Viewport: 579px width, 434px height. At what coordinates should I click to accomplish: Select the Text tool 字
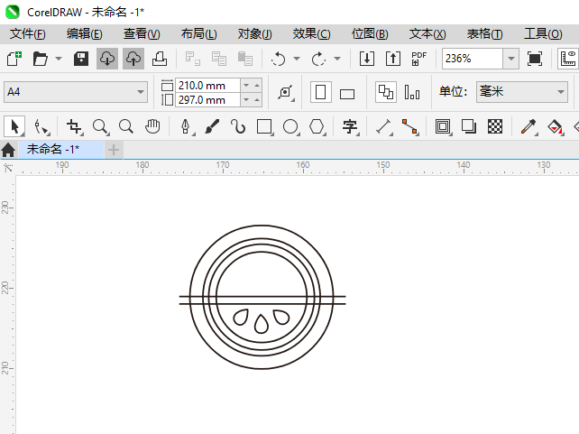point(350,126)
